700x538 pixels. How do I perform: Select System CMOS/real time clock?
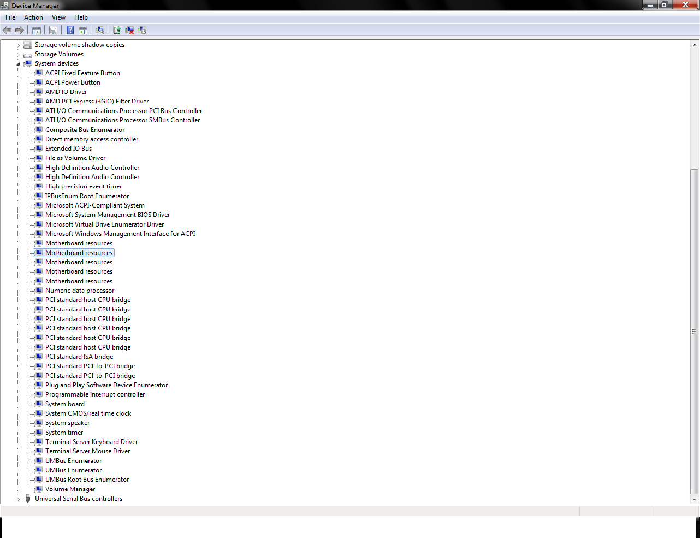(x=88, y=413)
